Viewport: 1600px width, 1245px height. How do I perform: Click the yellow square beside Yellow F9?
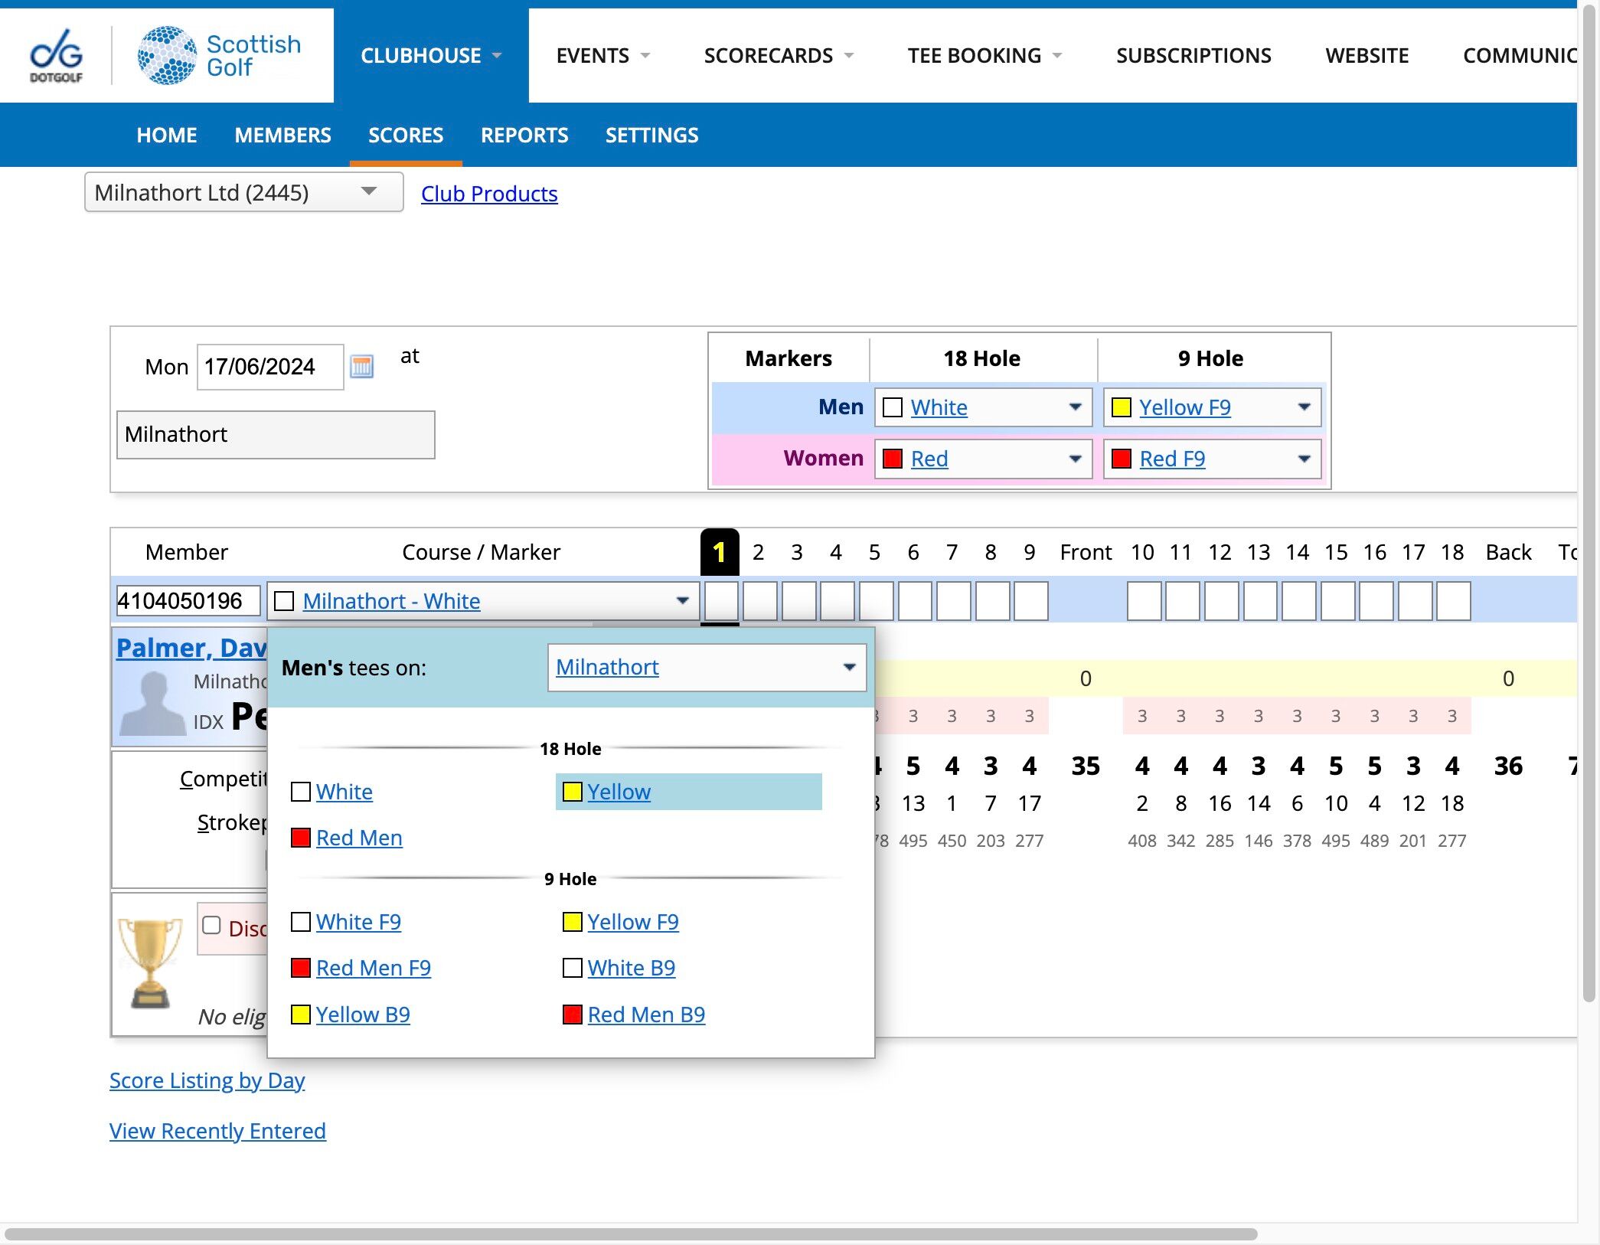pyautogui.click(x=572, y=922)
